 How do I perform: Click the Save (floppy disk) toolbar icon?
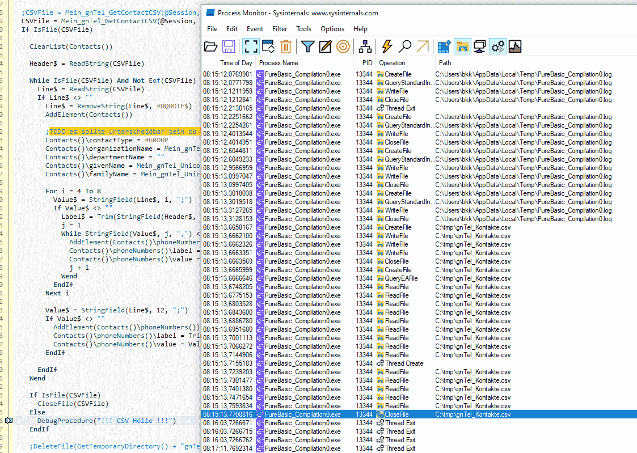229,46
